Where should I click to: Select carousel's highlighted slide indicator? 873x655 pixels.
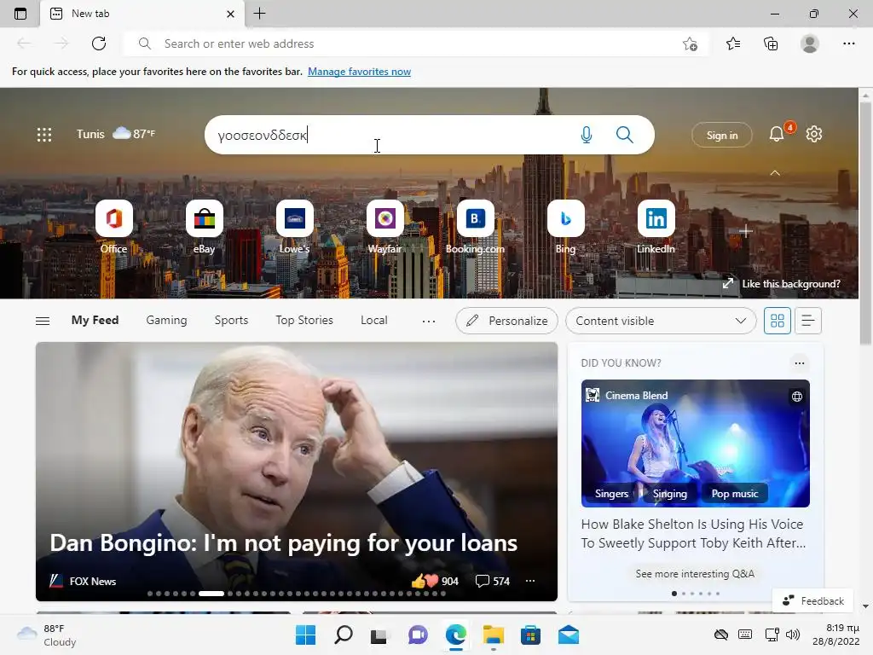(211, 594)
